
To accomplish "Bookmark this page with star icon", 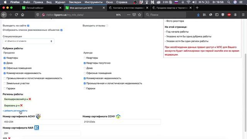I will pyautogui.click(x=140, y=15).
